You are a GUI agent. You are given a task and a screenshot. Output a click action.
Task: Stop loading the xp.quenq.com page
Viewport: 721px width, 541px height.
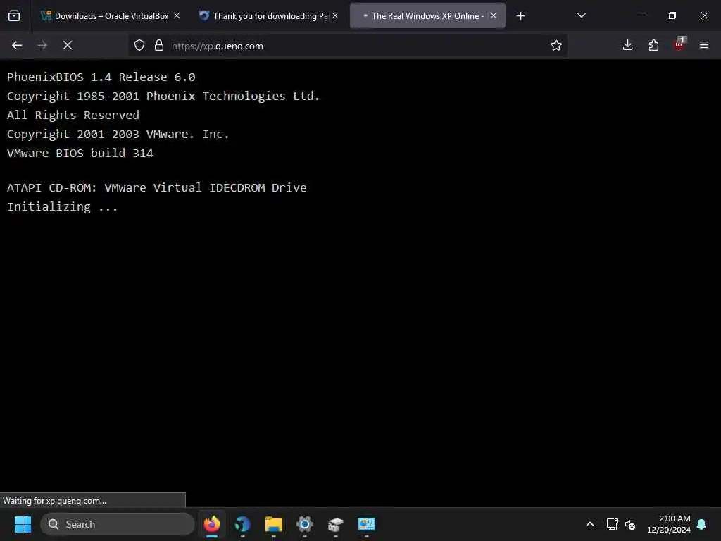(x=68, y=45)
